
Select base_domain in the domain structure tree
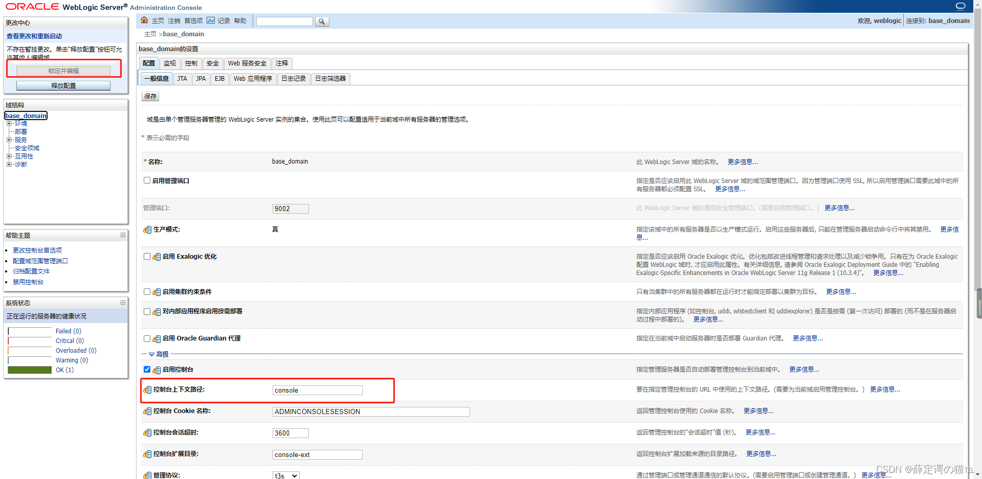pyautogui.click(x=26, y=116)
